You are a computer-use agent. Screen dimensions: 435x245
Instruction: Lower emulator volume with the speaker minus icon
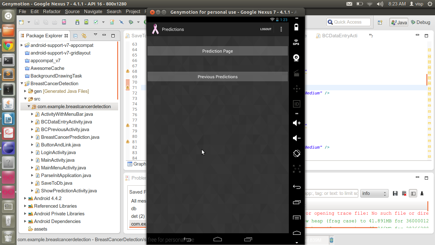click(x=296, y=138)
